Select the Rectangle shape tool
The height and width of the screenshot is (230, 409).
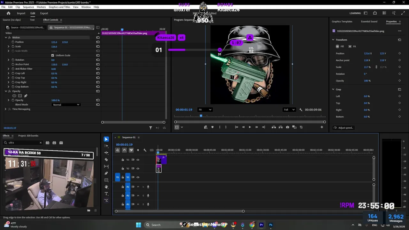[106, 180]
